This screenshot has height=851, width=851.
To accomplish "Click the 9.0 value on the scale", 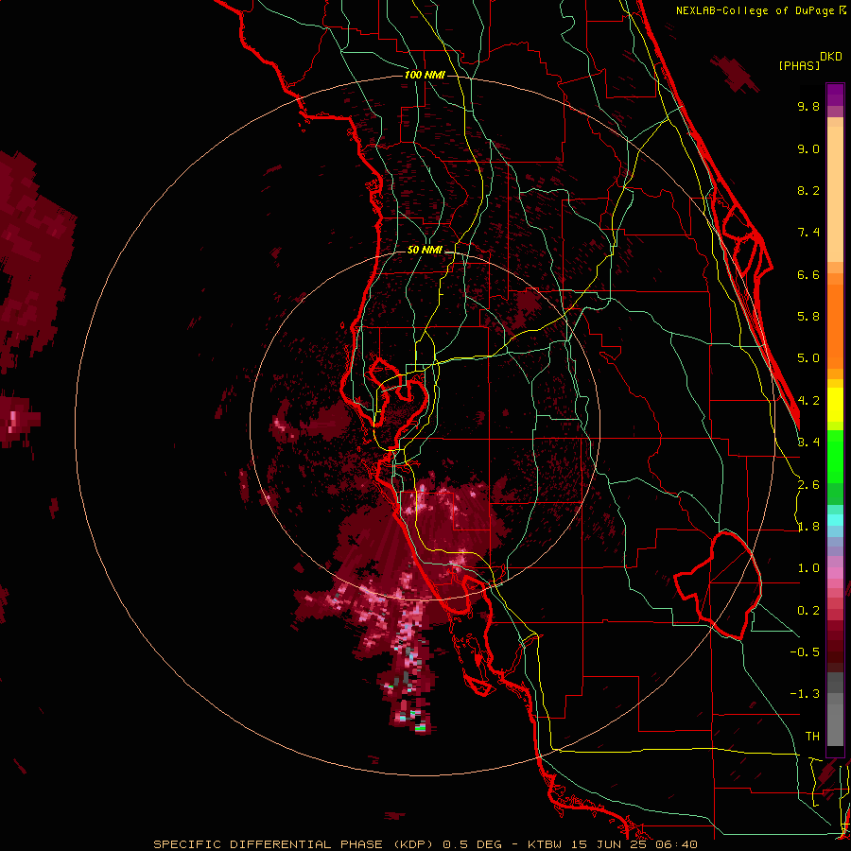I will click(x=808, y=149).
